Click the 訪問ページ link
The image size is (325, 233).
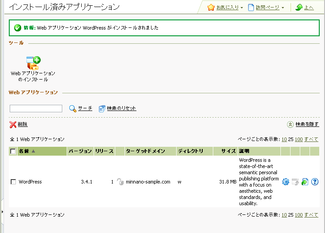268,8
